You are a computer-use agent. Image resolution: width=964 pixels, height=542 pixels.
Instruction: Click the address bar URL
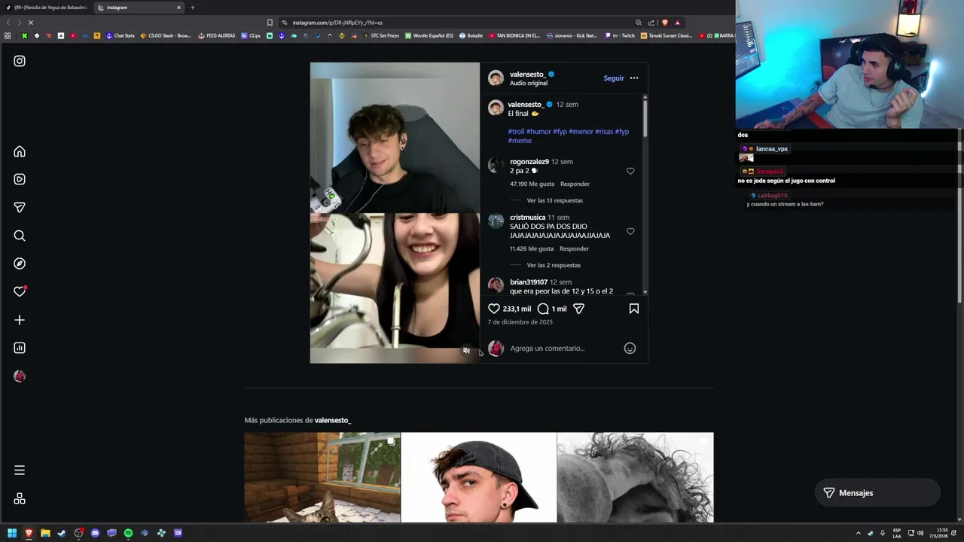coord(337,23)
